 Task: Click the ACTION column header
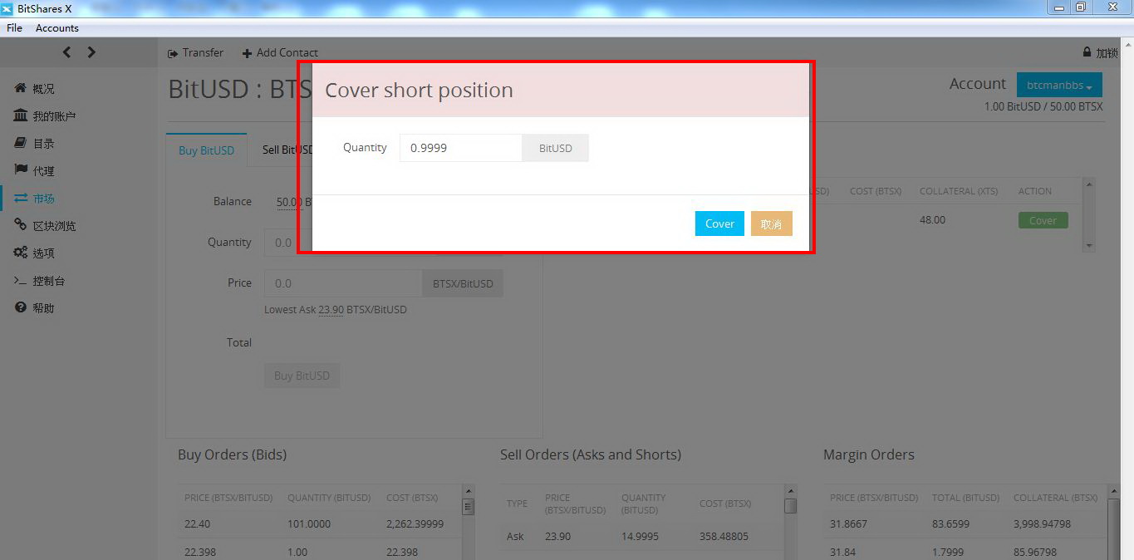1035,191
